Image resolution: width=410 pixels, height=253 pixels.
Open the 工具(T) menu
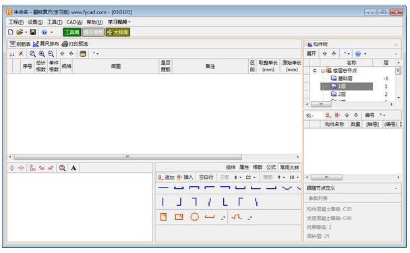55,22
